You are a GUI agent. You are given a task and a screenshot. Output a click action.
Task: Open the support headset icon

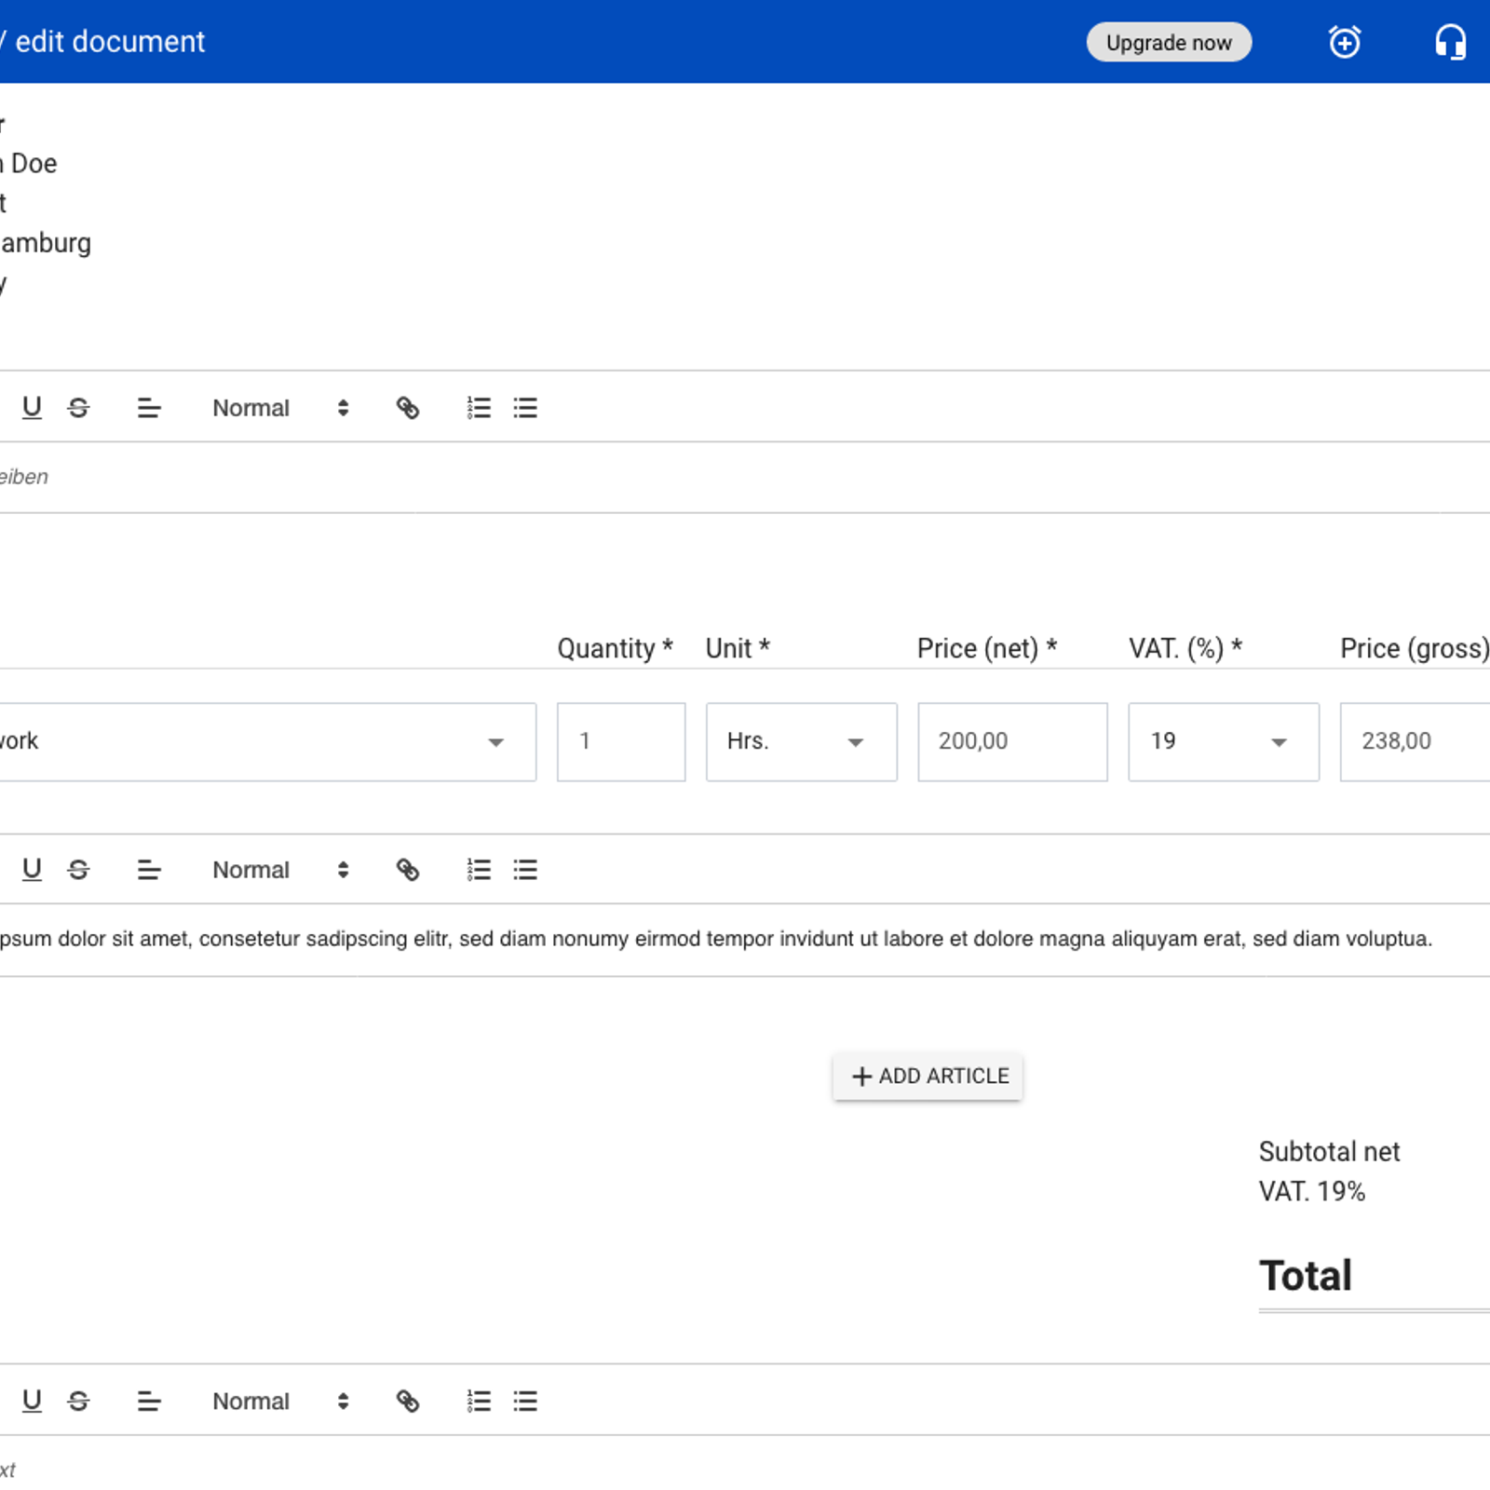pyautogui.click(x=1450, y=42)
